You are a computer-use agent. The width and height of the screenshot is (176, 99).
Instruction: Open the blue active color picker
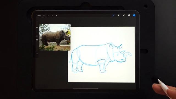click(x=134, y=15)
